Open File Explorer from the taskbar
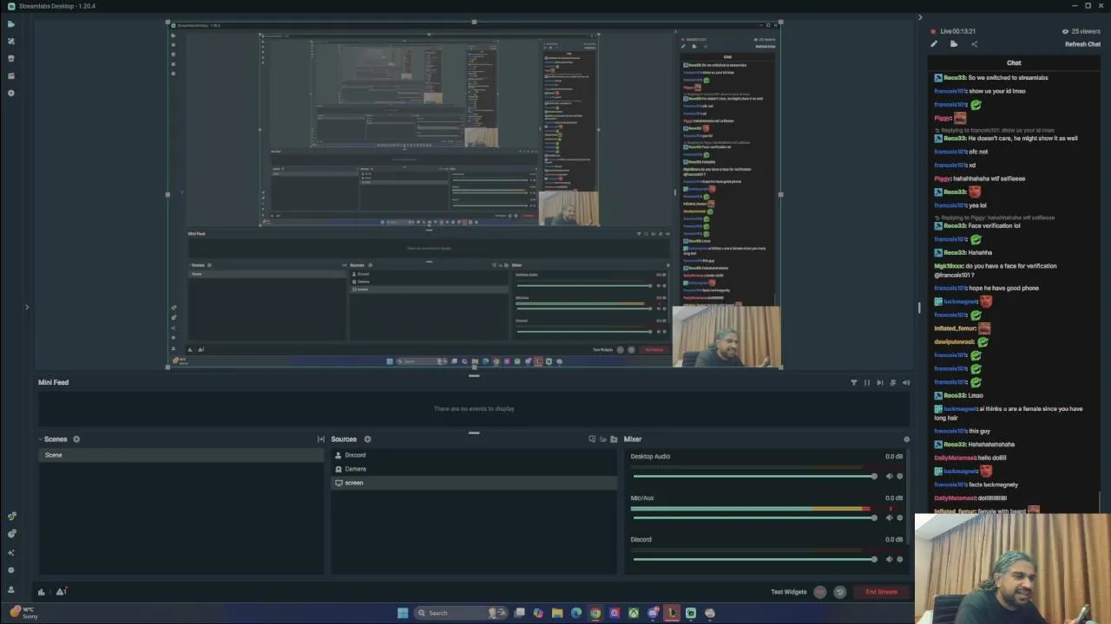Viewport: 1111px width, 624px height. [557, 613]
